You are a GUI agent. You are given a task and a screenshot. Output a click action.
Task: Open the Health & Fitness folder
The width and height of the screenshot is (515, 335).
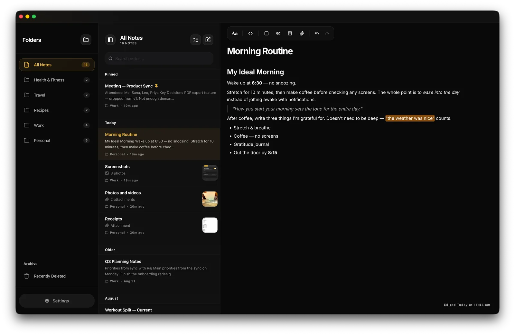(x=57, y=80)
